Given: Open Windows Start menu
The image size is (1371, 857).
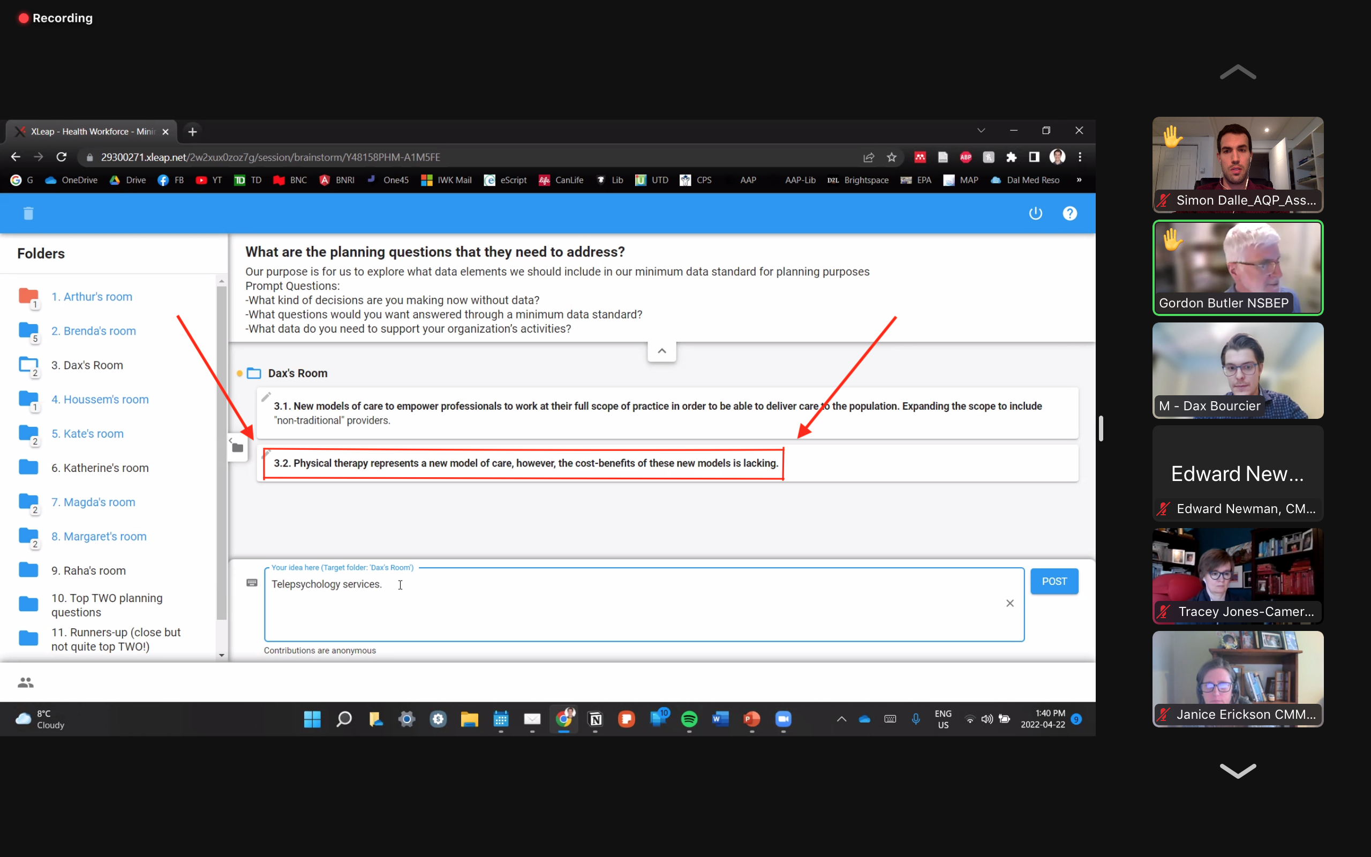Looking at the screenshot, I should pyautogui.click(x=312, y=719).
